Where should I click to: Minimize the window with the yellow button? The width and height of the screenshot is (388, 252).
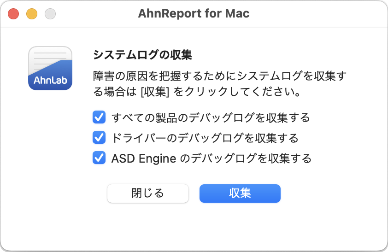[x=32, y=14]
